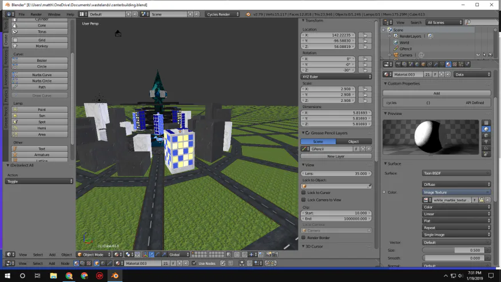Click the New Layer button
Screen dimensions: 501x282
(x=336, y=156)
